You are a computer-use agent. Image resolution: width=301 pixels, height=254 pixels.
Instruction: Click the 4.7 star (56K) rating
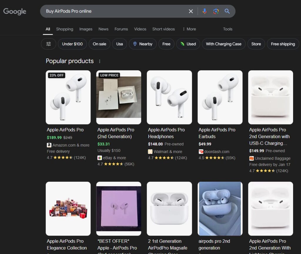click(116, 164)
